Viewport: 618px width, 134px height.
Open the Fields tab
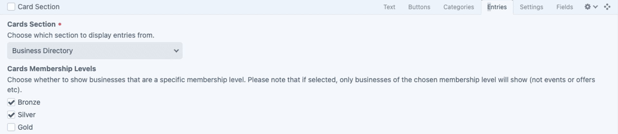(565, 7)
